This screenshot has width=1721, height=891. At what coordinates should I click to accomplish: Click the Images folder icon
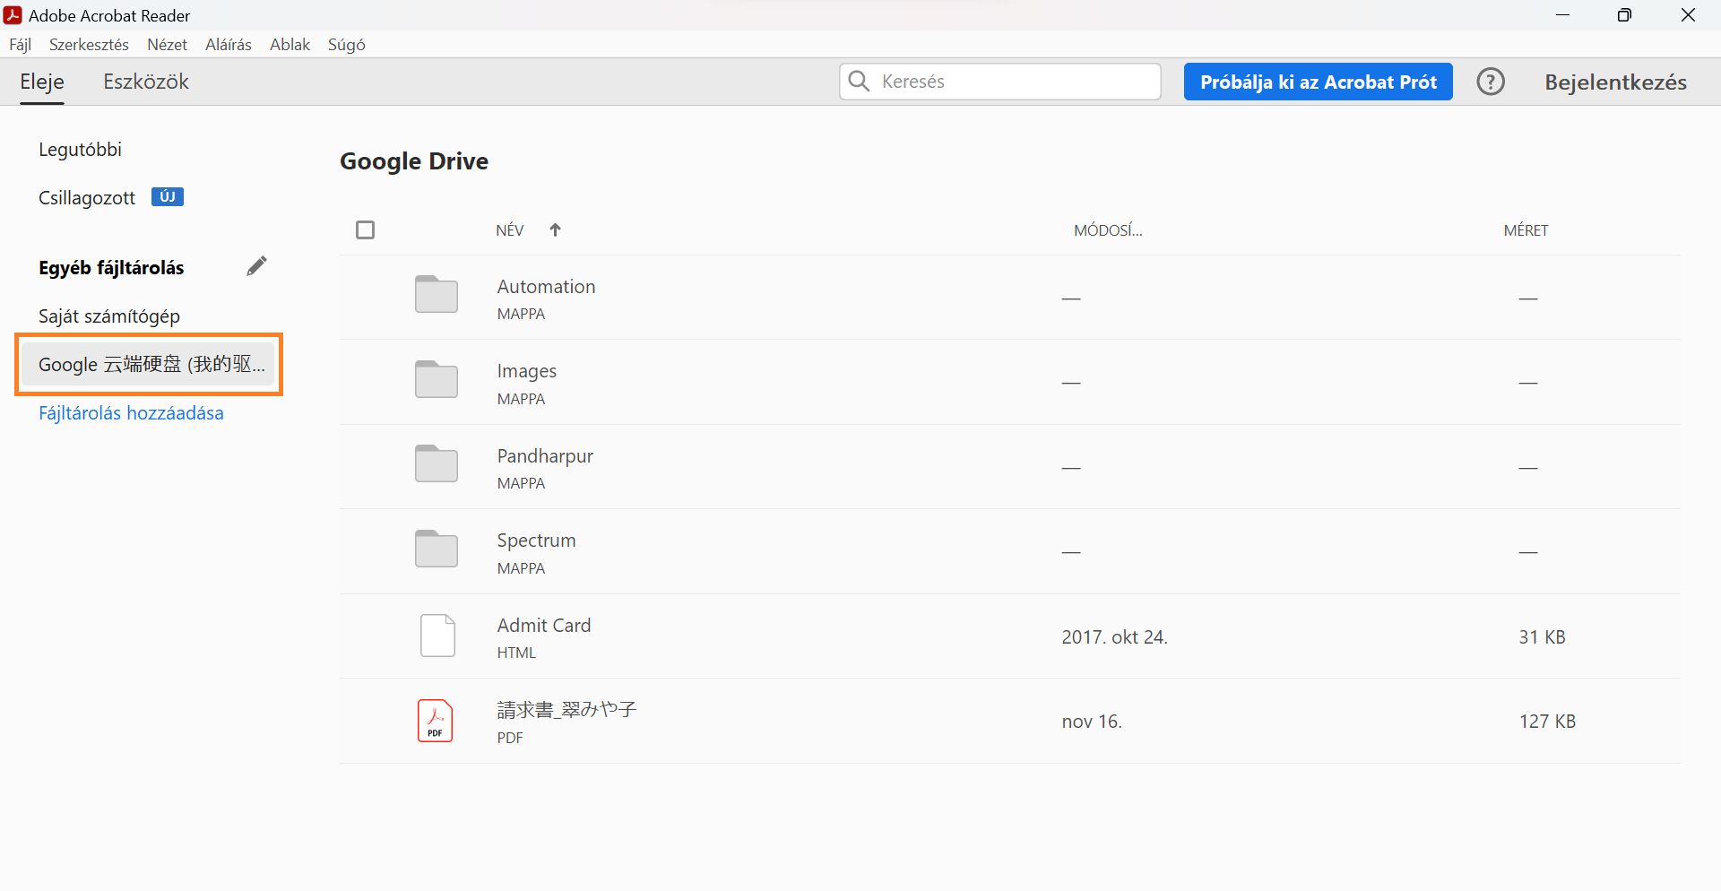point(436,379)
